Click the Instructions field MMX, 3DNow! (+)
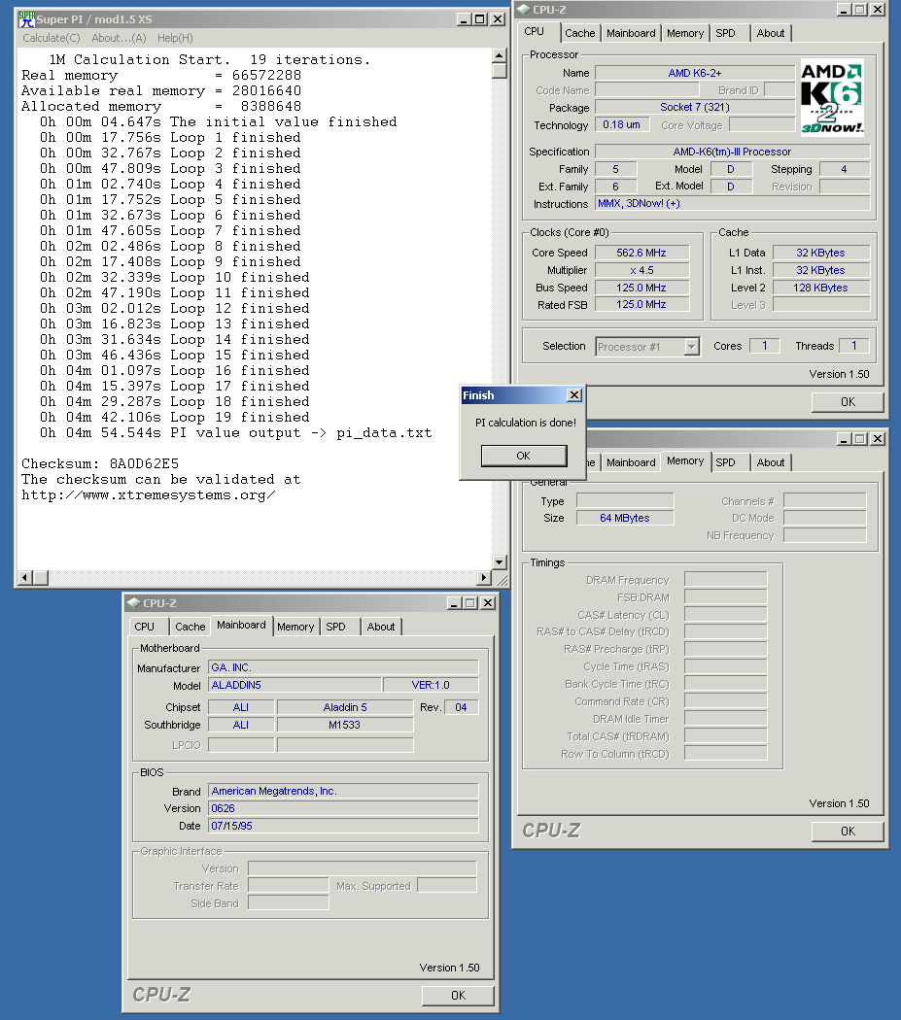Screen dimensions: 901x1020 pyautogui.click(x=733, y=204)
